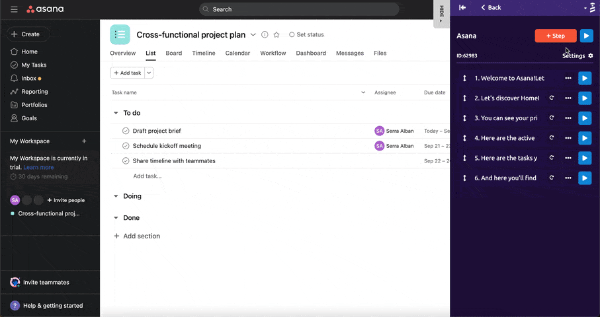Play step 6 And here you'll find

(x=585, y=178)
